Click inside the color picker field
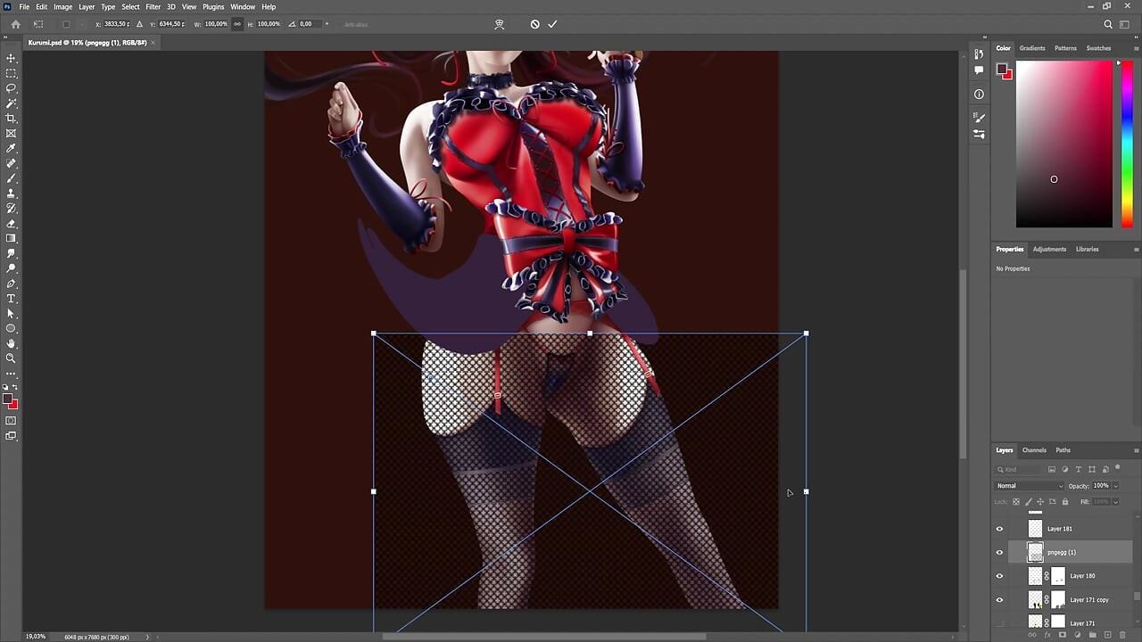The height and width of the screenshot is (642, 1142). pyautogui.click(x=1064, y=144)
